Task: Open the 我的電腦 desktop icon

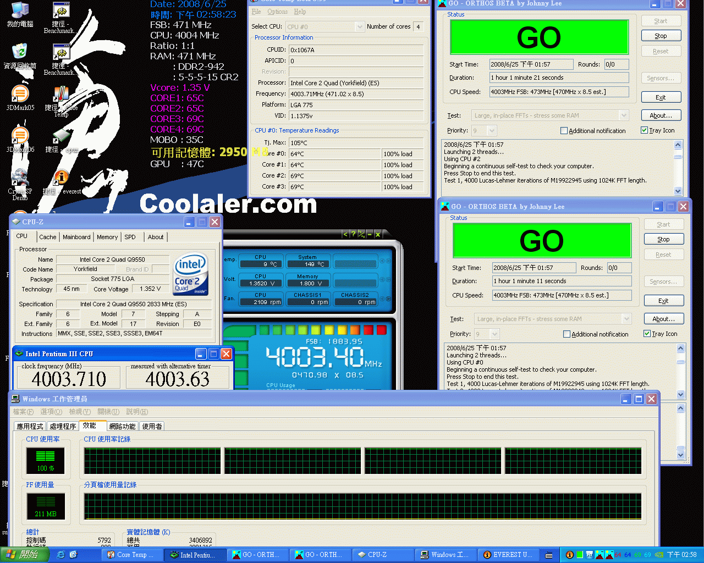Action: pos(20,15)
